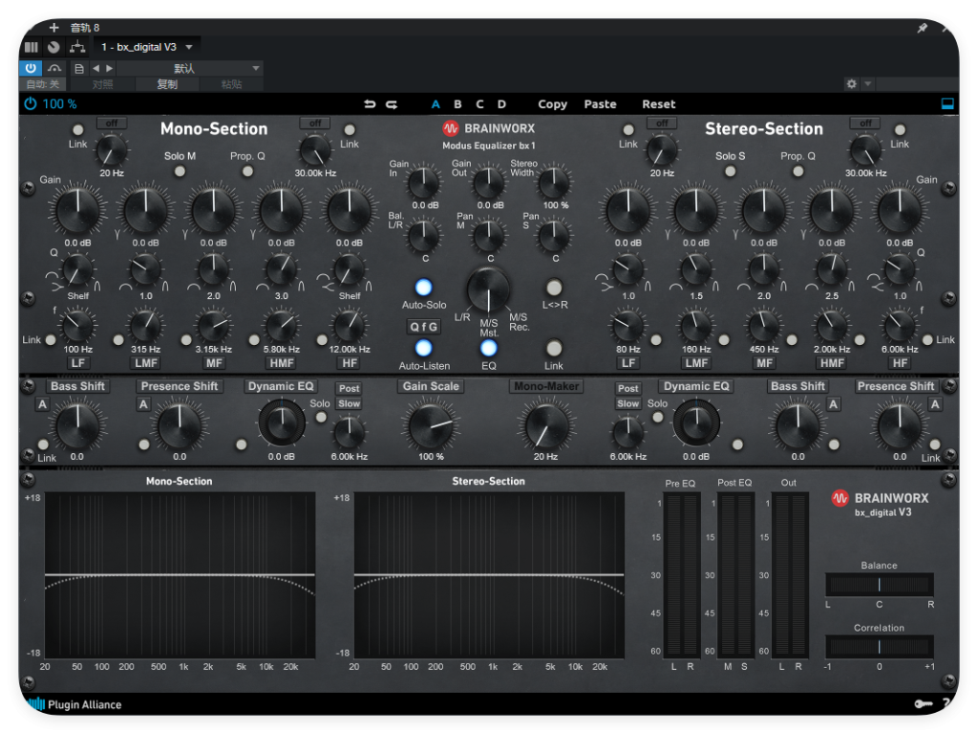
Task: Click the Slow button in Stereo Dynamic EQ
Action: pos(628,404)
